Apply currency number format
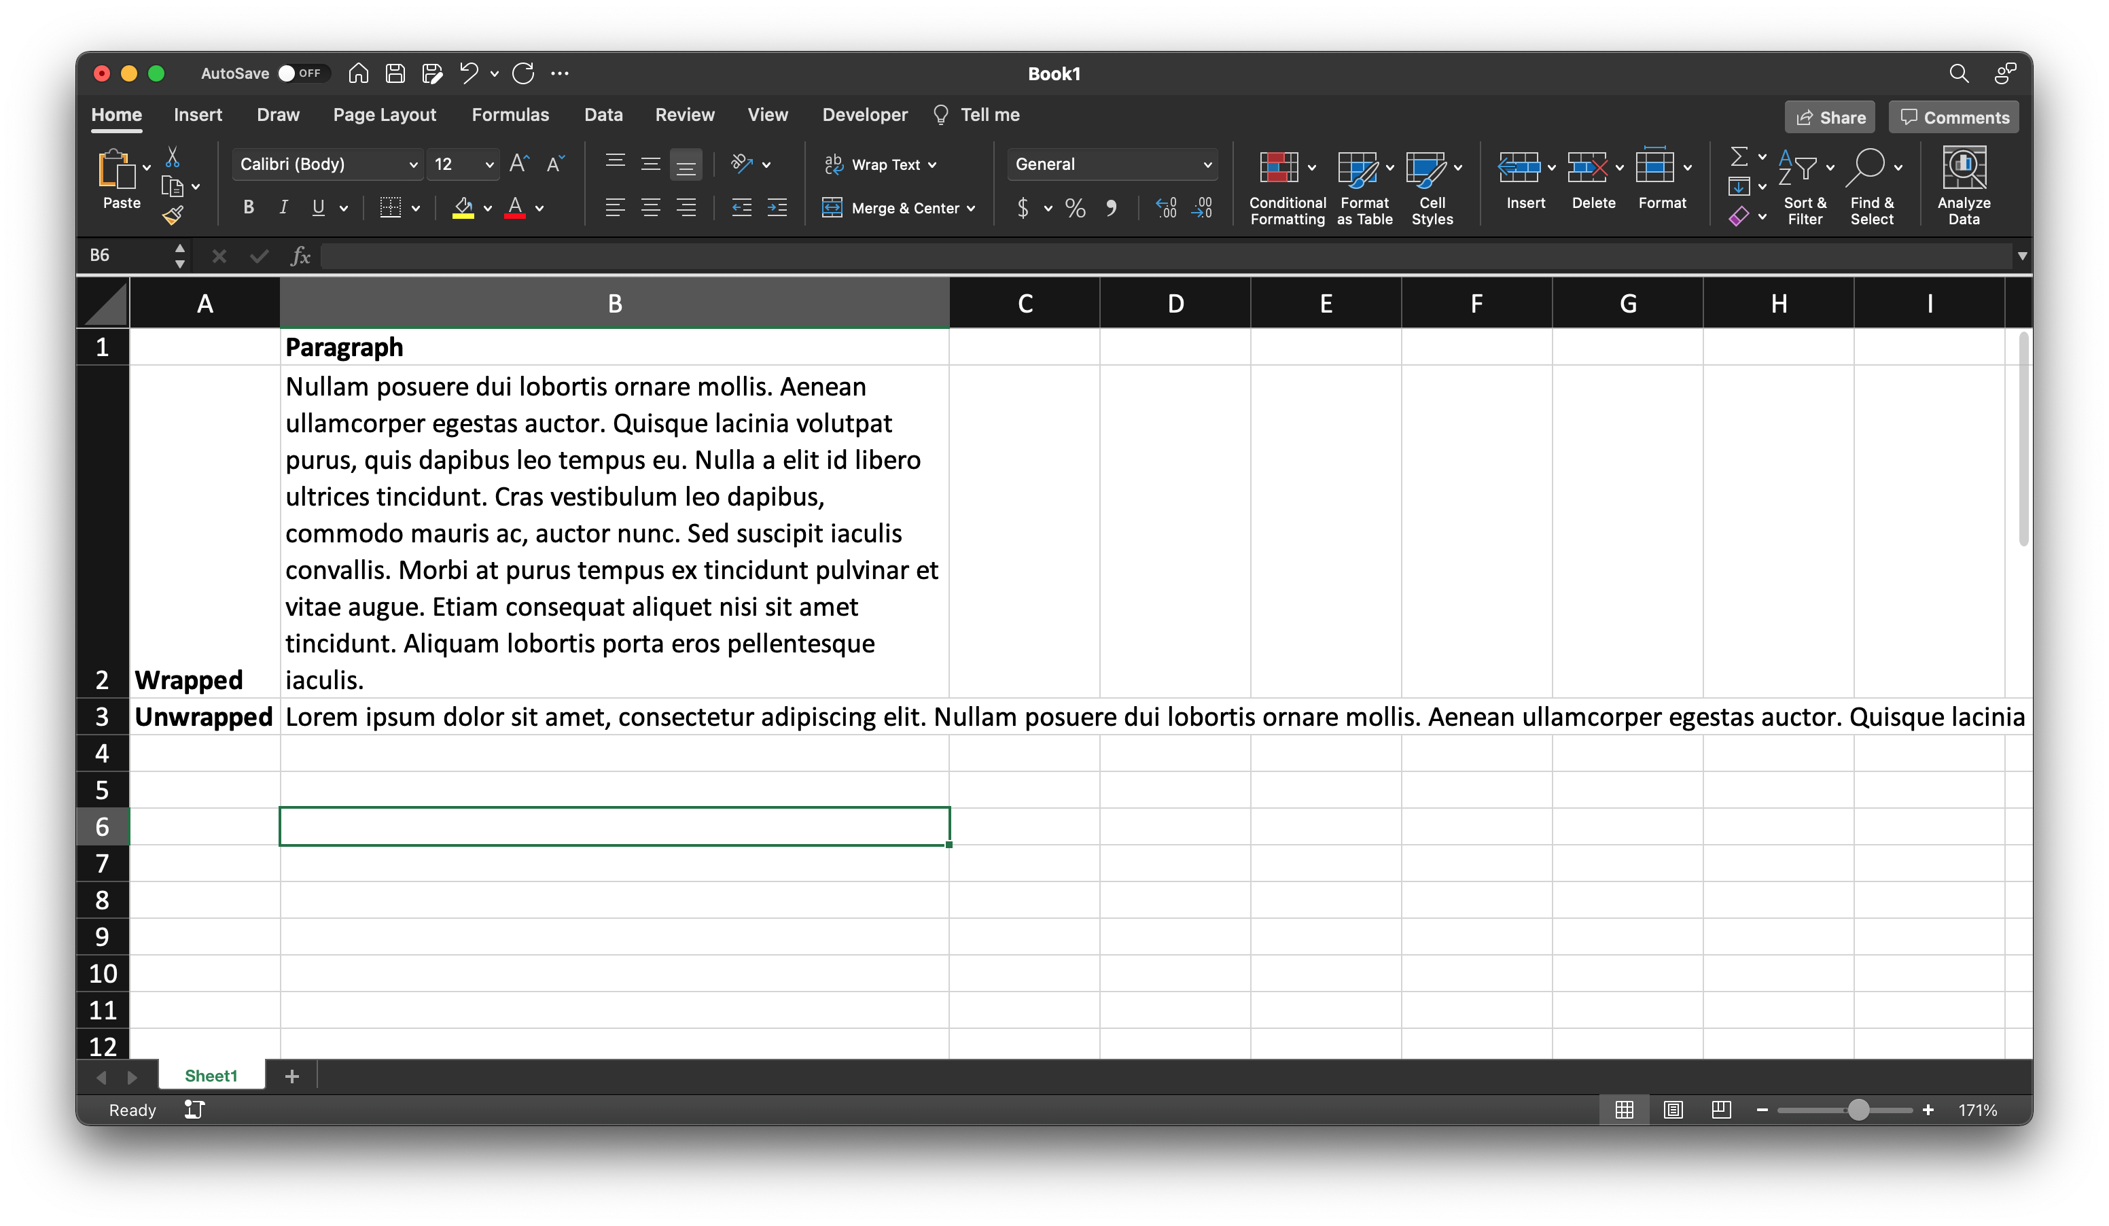 [1023, 207]
